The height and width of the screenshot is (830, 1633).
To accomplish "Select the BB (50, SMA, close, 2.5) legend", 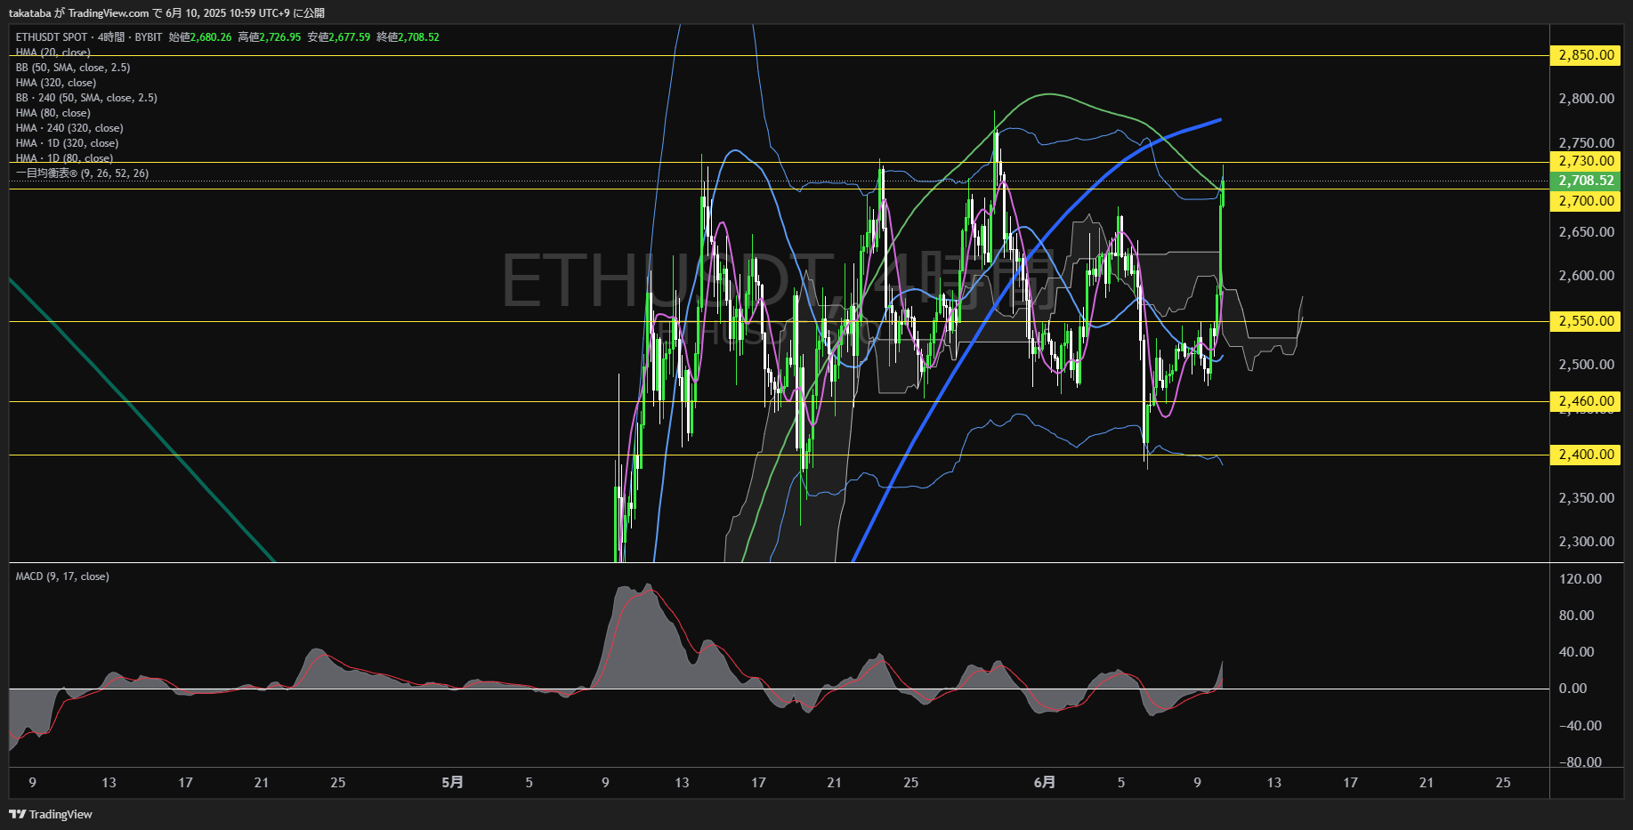I will pos(73,68).
